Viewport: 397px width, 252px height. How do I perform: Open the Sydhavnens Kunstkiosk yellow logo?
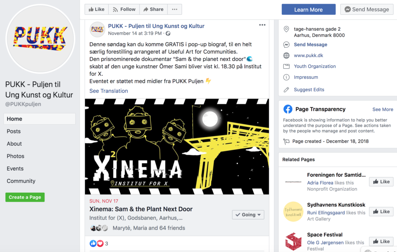(x=293, y=211)
